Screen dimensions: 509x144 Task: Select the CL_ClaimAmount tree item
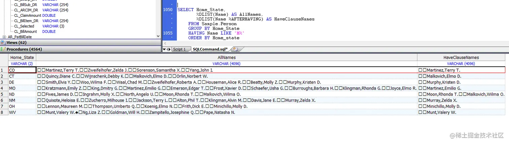pos(28,15)
